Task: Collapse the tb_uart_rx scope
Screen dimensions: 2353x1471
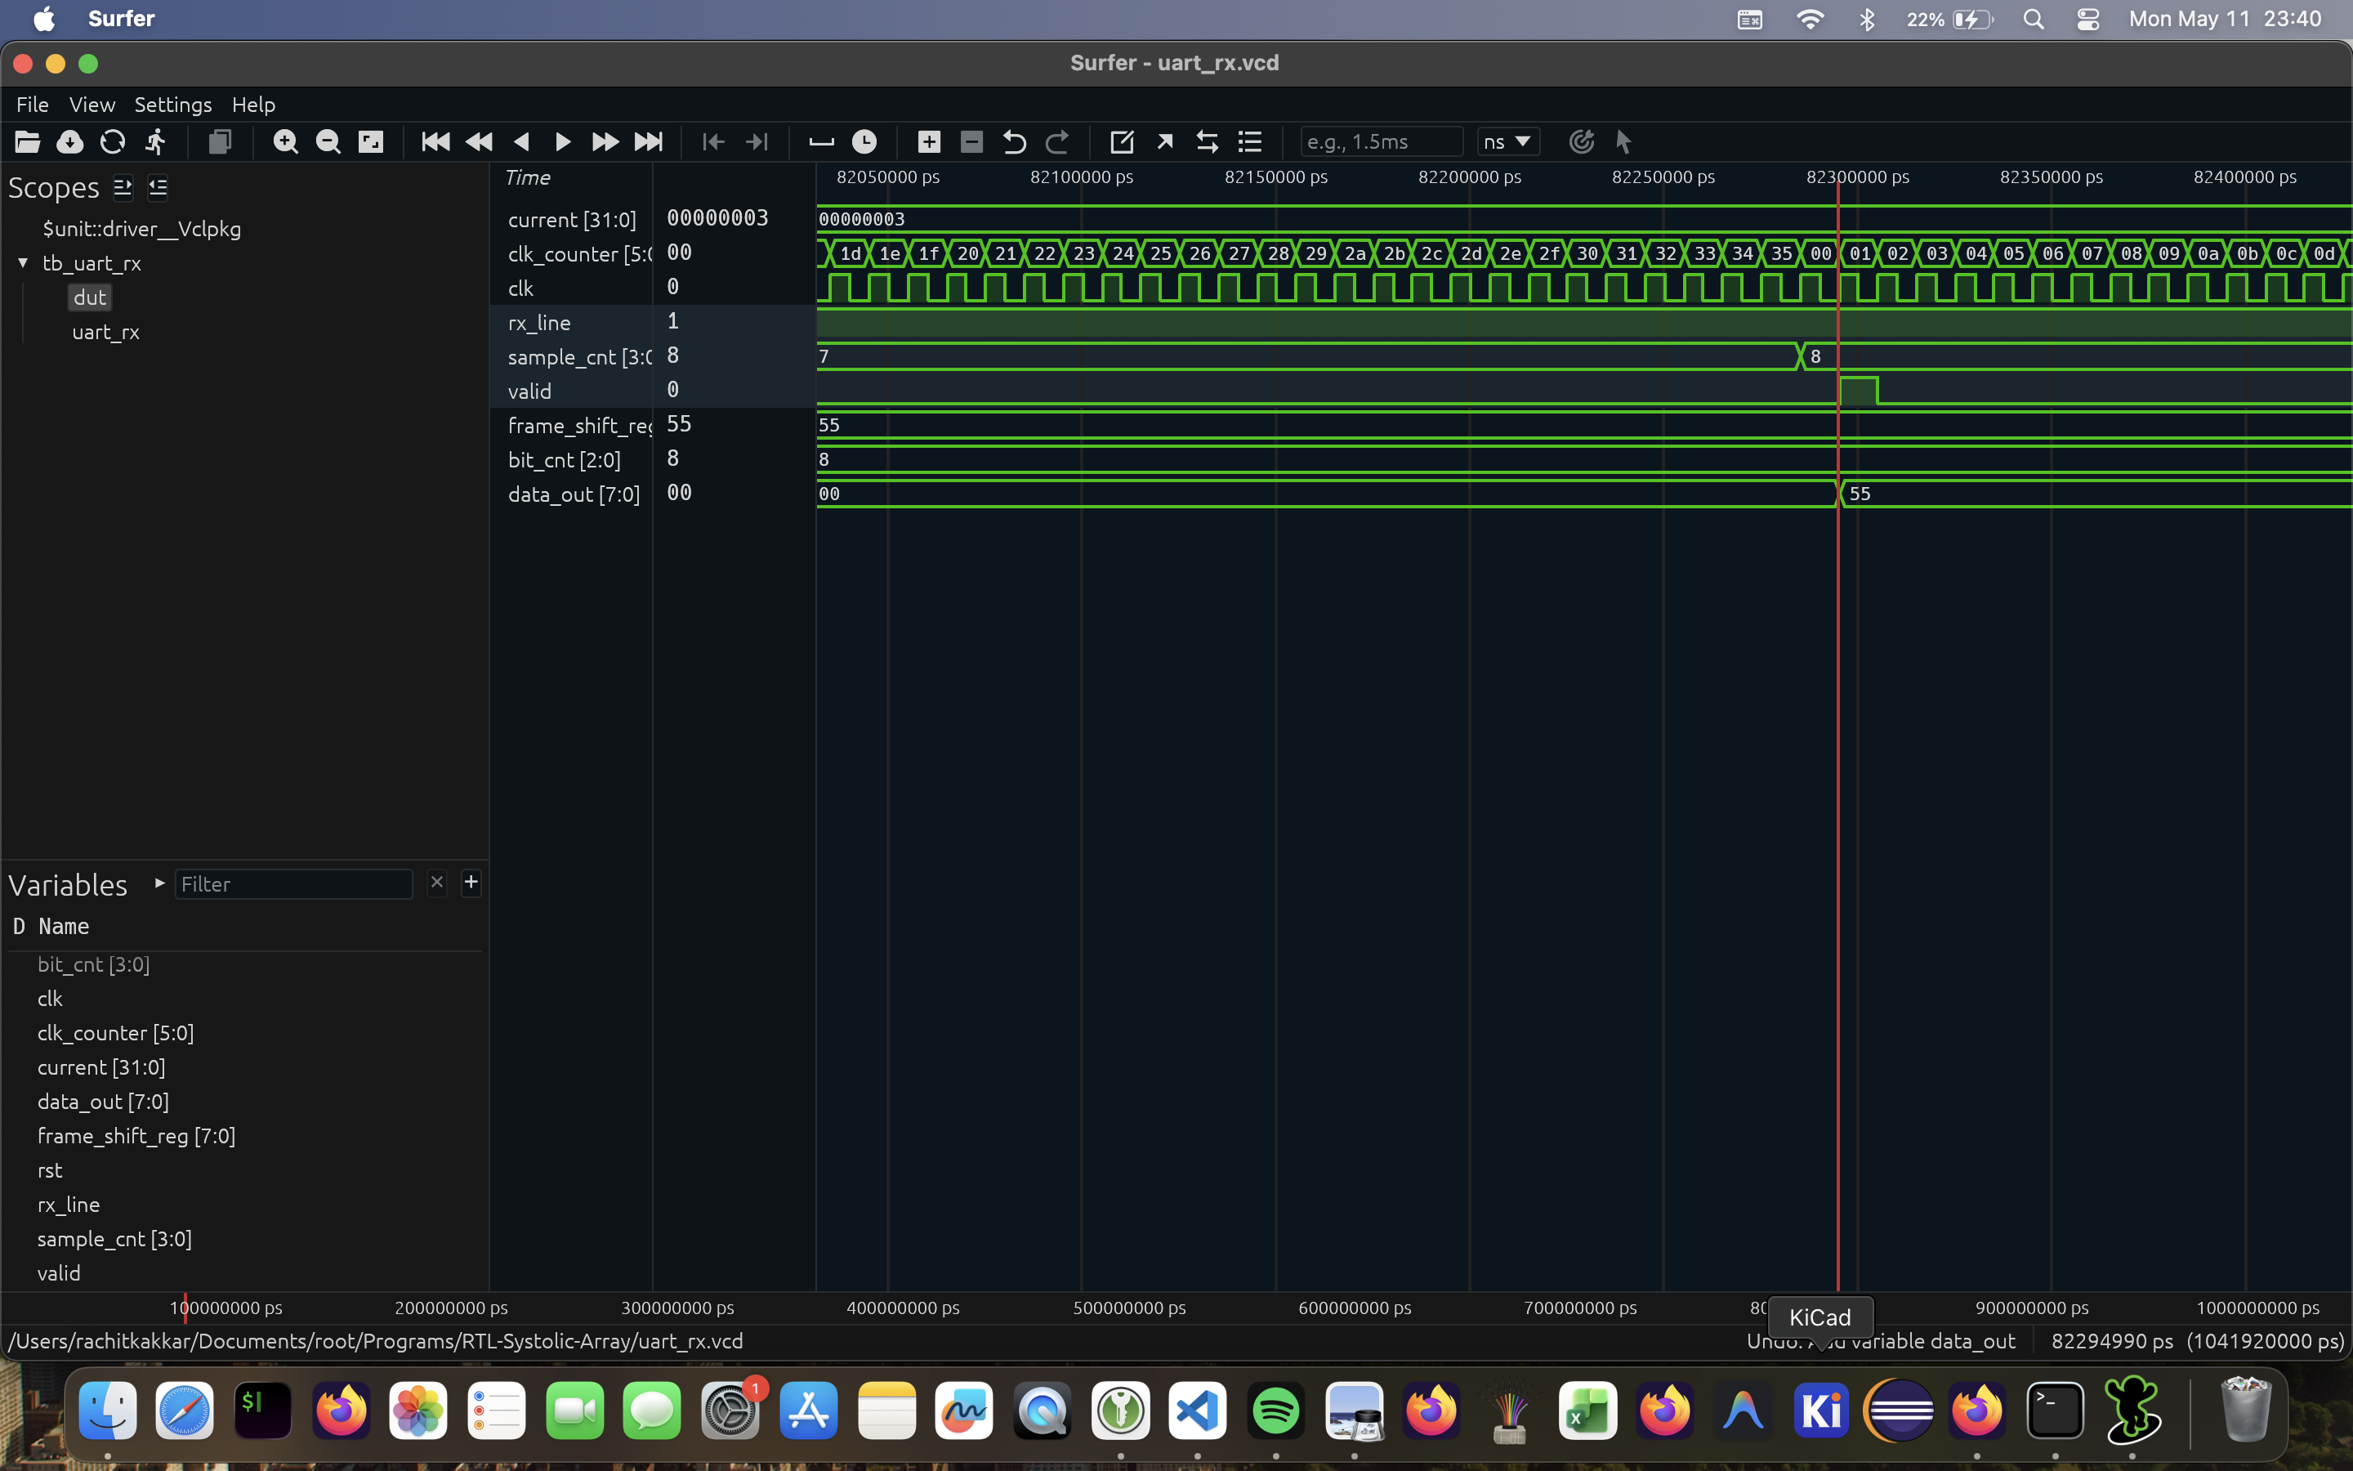Action: click(x=22, y=262)
